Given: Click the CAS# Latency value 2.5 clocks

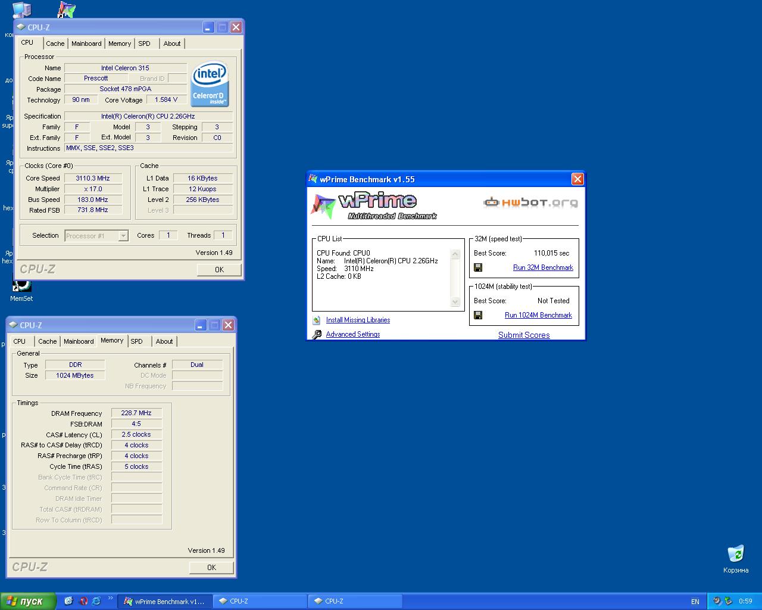Looking at the screenshot, I should [x=136, y=434].
